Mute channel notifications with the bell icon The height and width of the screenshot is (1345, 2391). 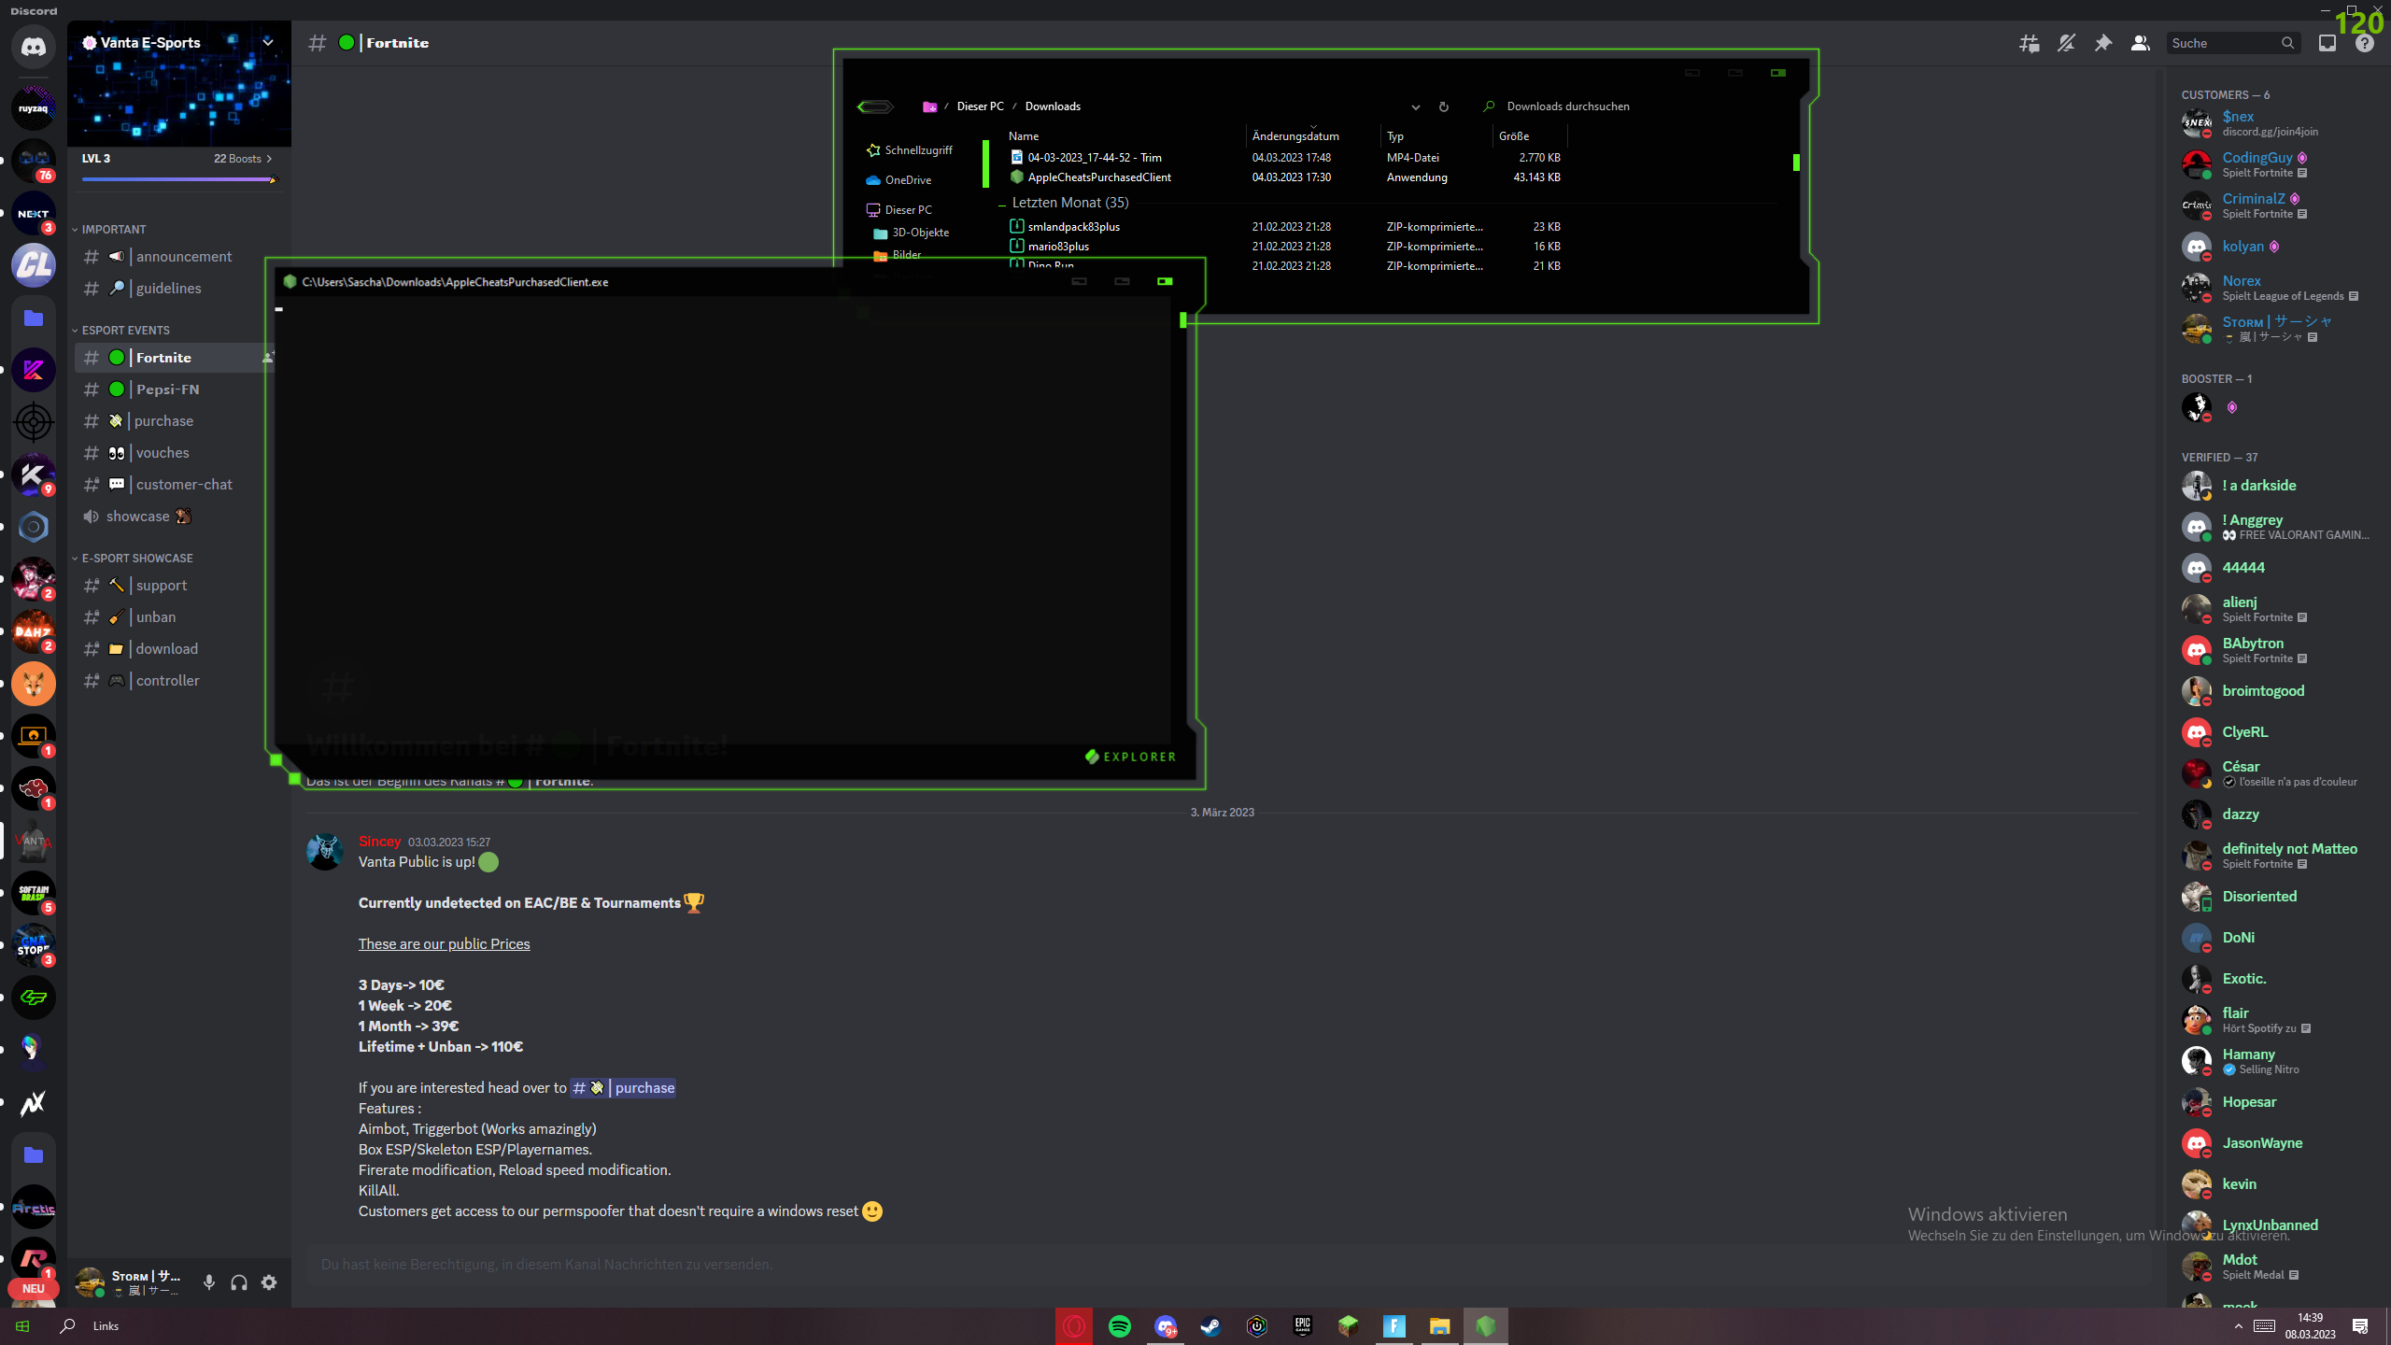[x=2066, y=43]
